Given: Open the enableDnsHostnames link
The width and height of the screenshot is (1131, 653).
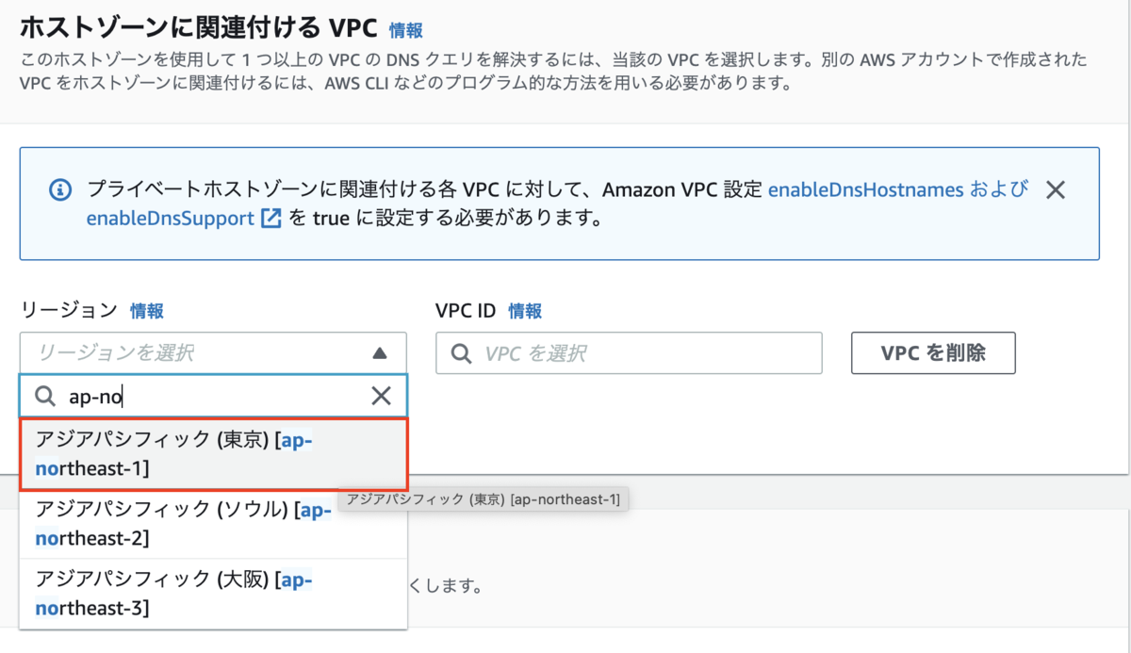Looking at the screenshot, I should (866, 189).
